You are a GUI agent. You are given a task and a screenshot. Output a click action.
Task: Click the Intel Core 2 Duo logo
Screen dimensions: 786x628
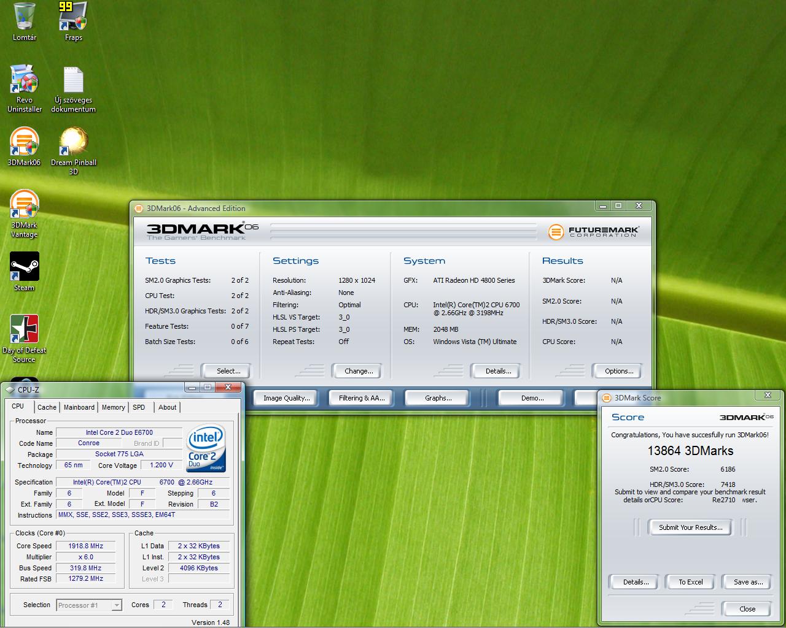point(206,448)
